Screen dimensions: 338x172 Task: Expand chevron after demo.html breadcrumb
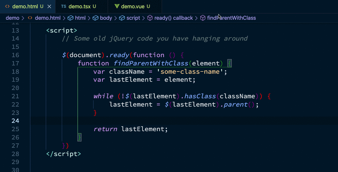64,18
